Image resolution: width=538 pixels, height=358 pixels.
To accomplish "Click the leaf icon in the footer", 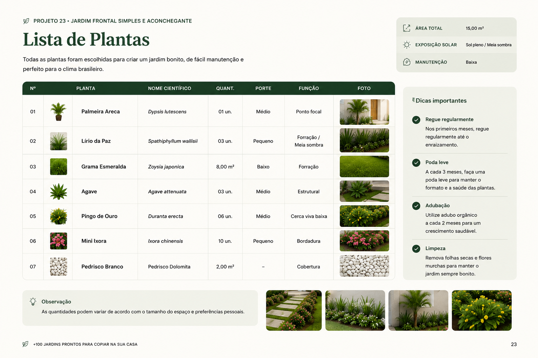I will 25,344.
